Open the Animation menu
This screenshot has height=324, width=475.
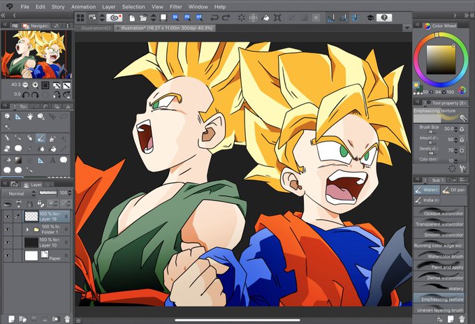83,7
